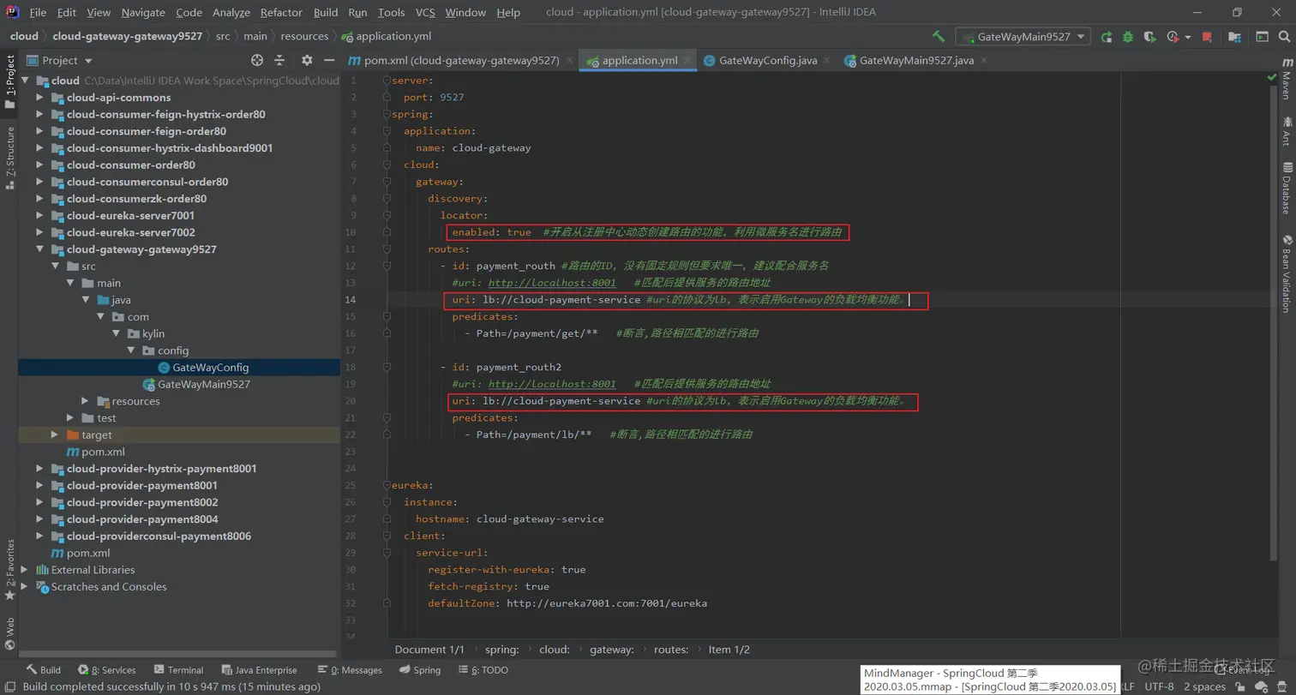Open the Project Structure icon
This screenshot has width=1296, height=695.
pyautogui.click(x=1234, y=37)
